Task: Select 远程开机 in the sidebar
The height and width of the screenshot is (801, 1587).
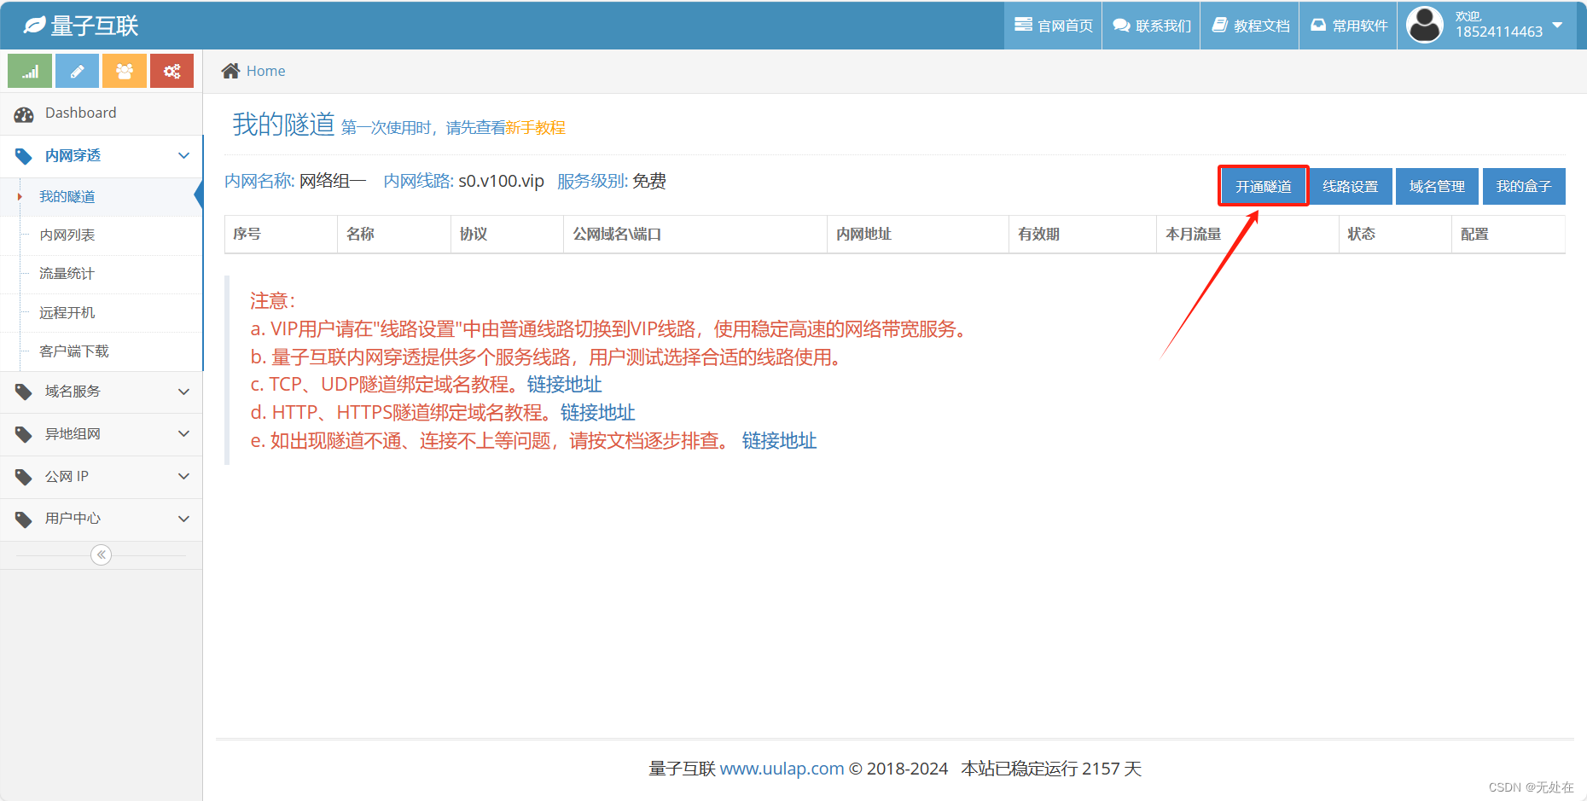Action: pos(101,313)
